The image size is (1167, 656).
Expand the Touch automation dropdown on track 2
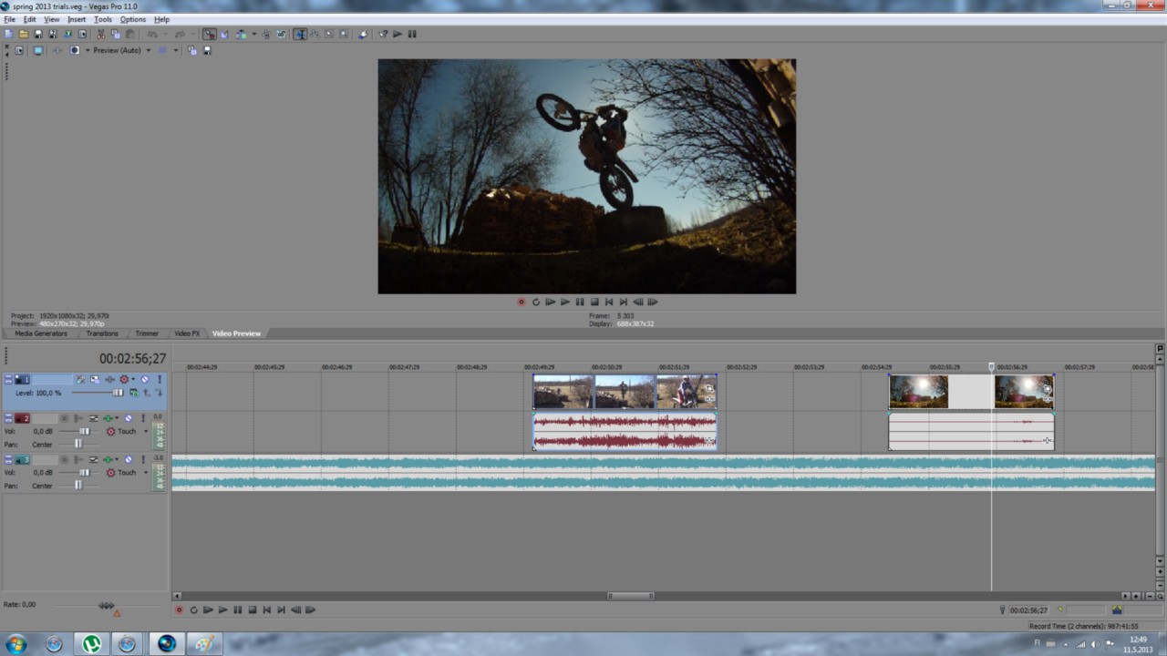click(146, 432)
